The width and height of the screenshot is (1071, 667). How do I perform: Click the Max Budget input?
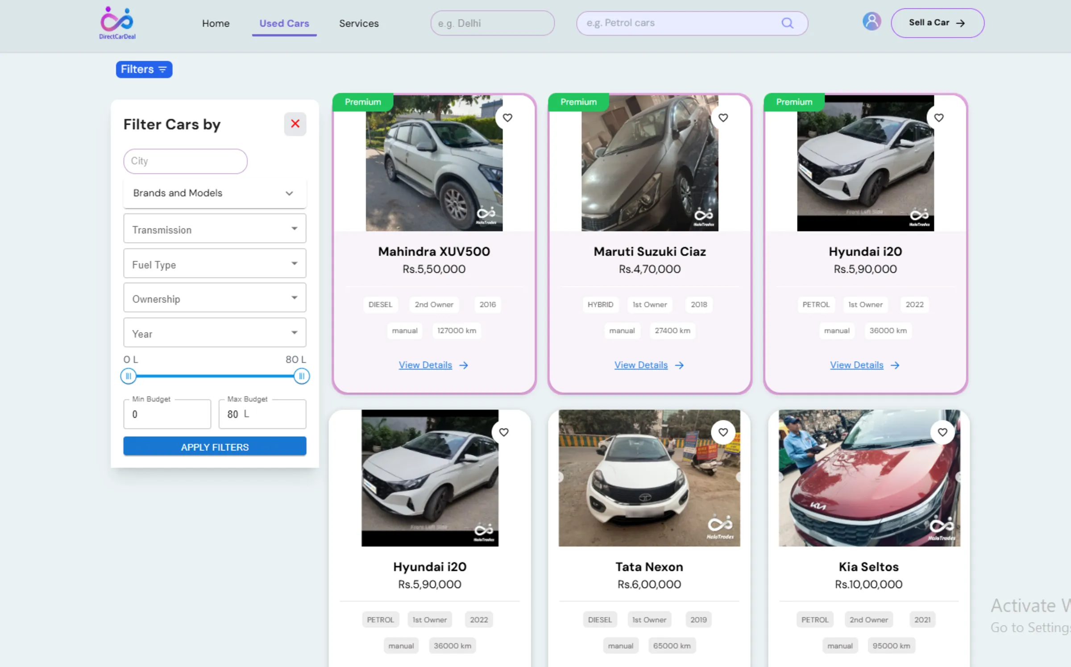click(x=262, y=414)
